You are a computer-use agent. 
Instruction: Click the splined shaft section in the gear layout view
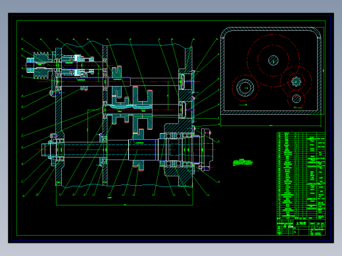click(296, 82)
